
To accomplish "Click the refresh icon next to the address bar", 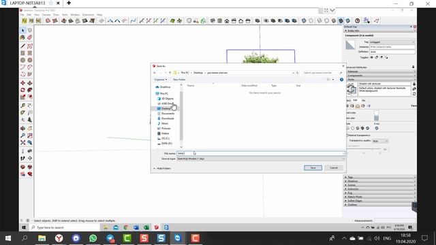I will coord(298,73).
